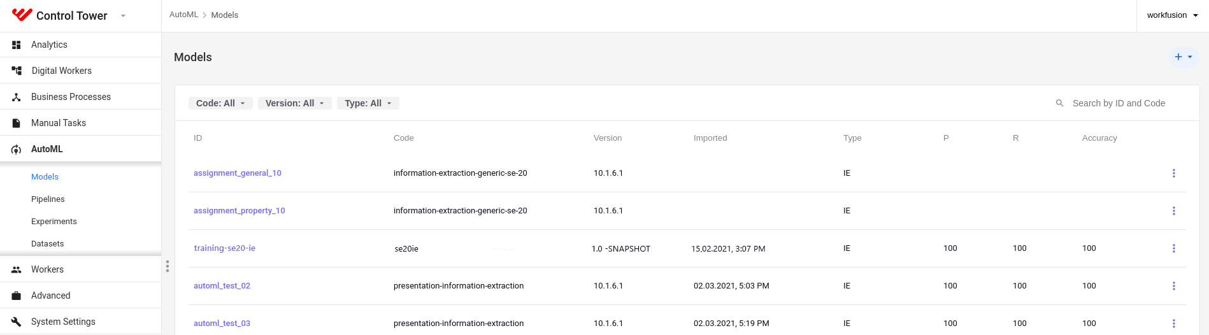The image size is (1209, 335).
Task: Open the Version: All filter dropdown
Action: (295, 103)
